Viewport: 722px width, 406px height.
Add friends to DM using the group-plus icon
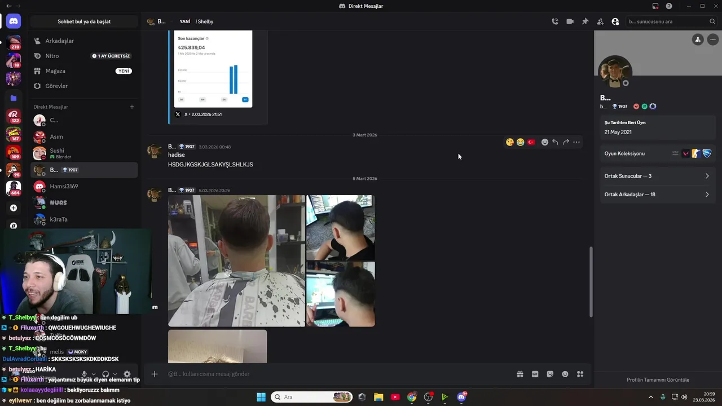[600, 21]
